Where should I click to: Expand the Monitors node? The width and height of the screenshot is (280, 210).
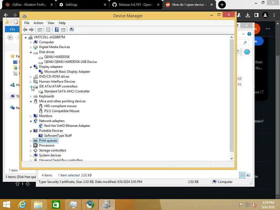[31, 116]
